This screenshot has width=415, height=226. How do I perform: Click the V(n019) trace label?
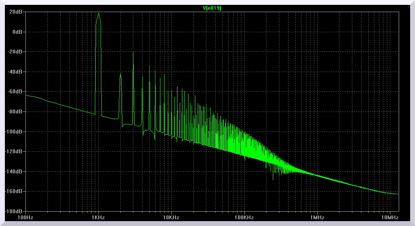point(212,7)
